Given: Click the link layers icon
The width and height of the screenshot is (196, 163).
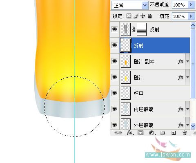Looking at the screenshot, I should 118,133.
